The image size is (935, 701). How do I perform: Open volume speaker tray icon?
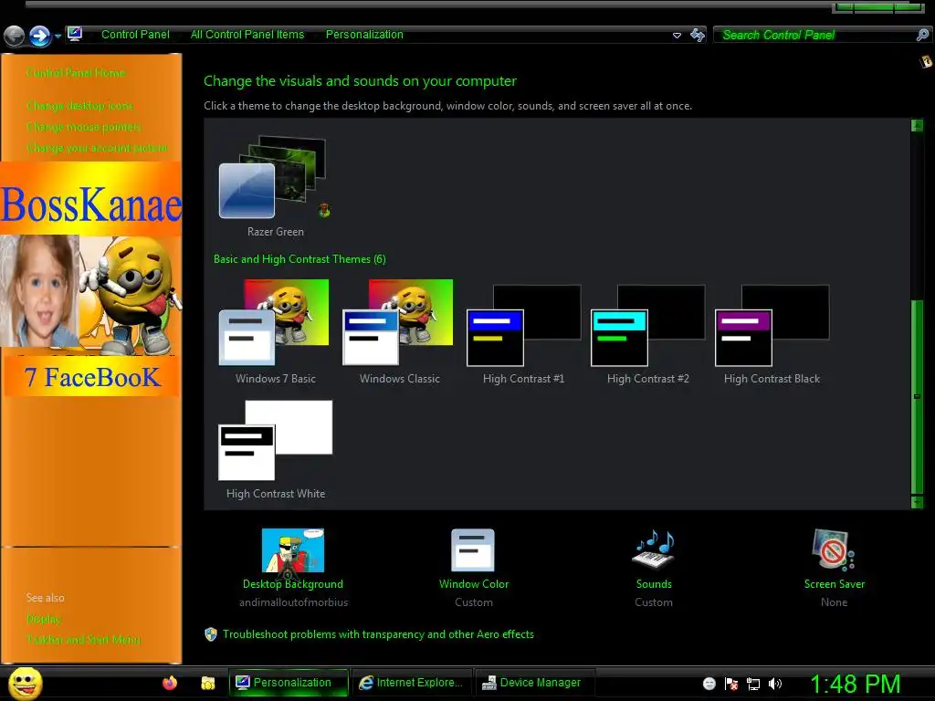tap(775, 684)
